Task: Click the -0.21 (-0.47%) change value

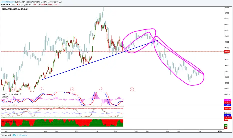Action: (x=25, y=5)
